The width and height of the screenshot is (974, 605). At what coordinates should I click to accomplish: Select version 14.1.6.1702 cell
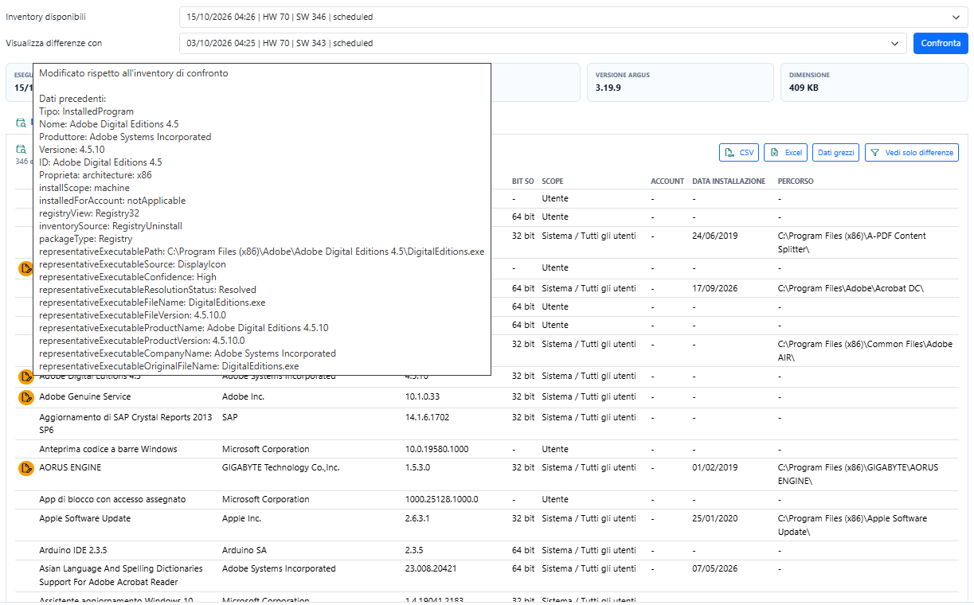point(427,417)
